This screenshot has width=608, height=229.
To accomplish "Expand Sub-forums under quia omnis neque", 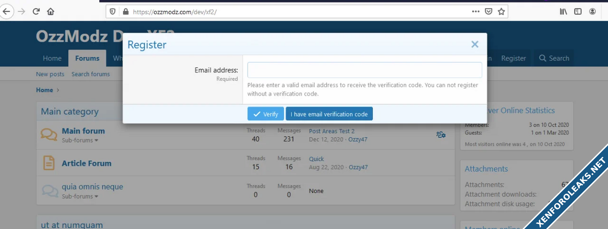I will 80,196.
